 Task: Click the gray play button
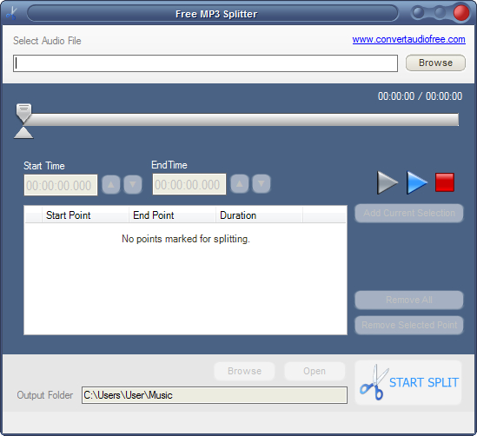387,182
